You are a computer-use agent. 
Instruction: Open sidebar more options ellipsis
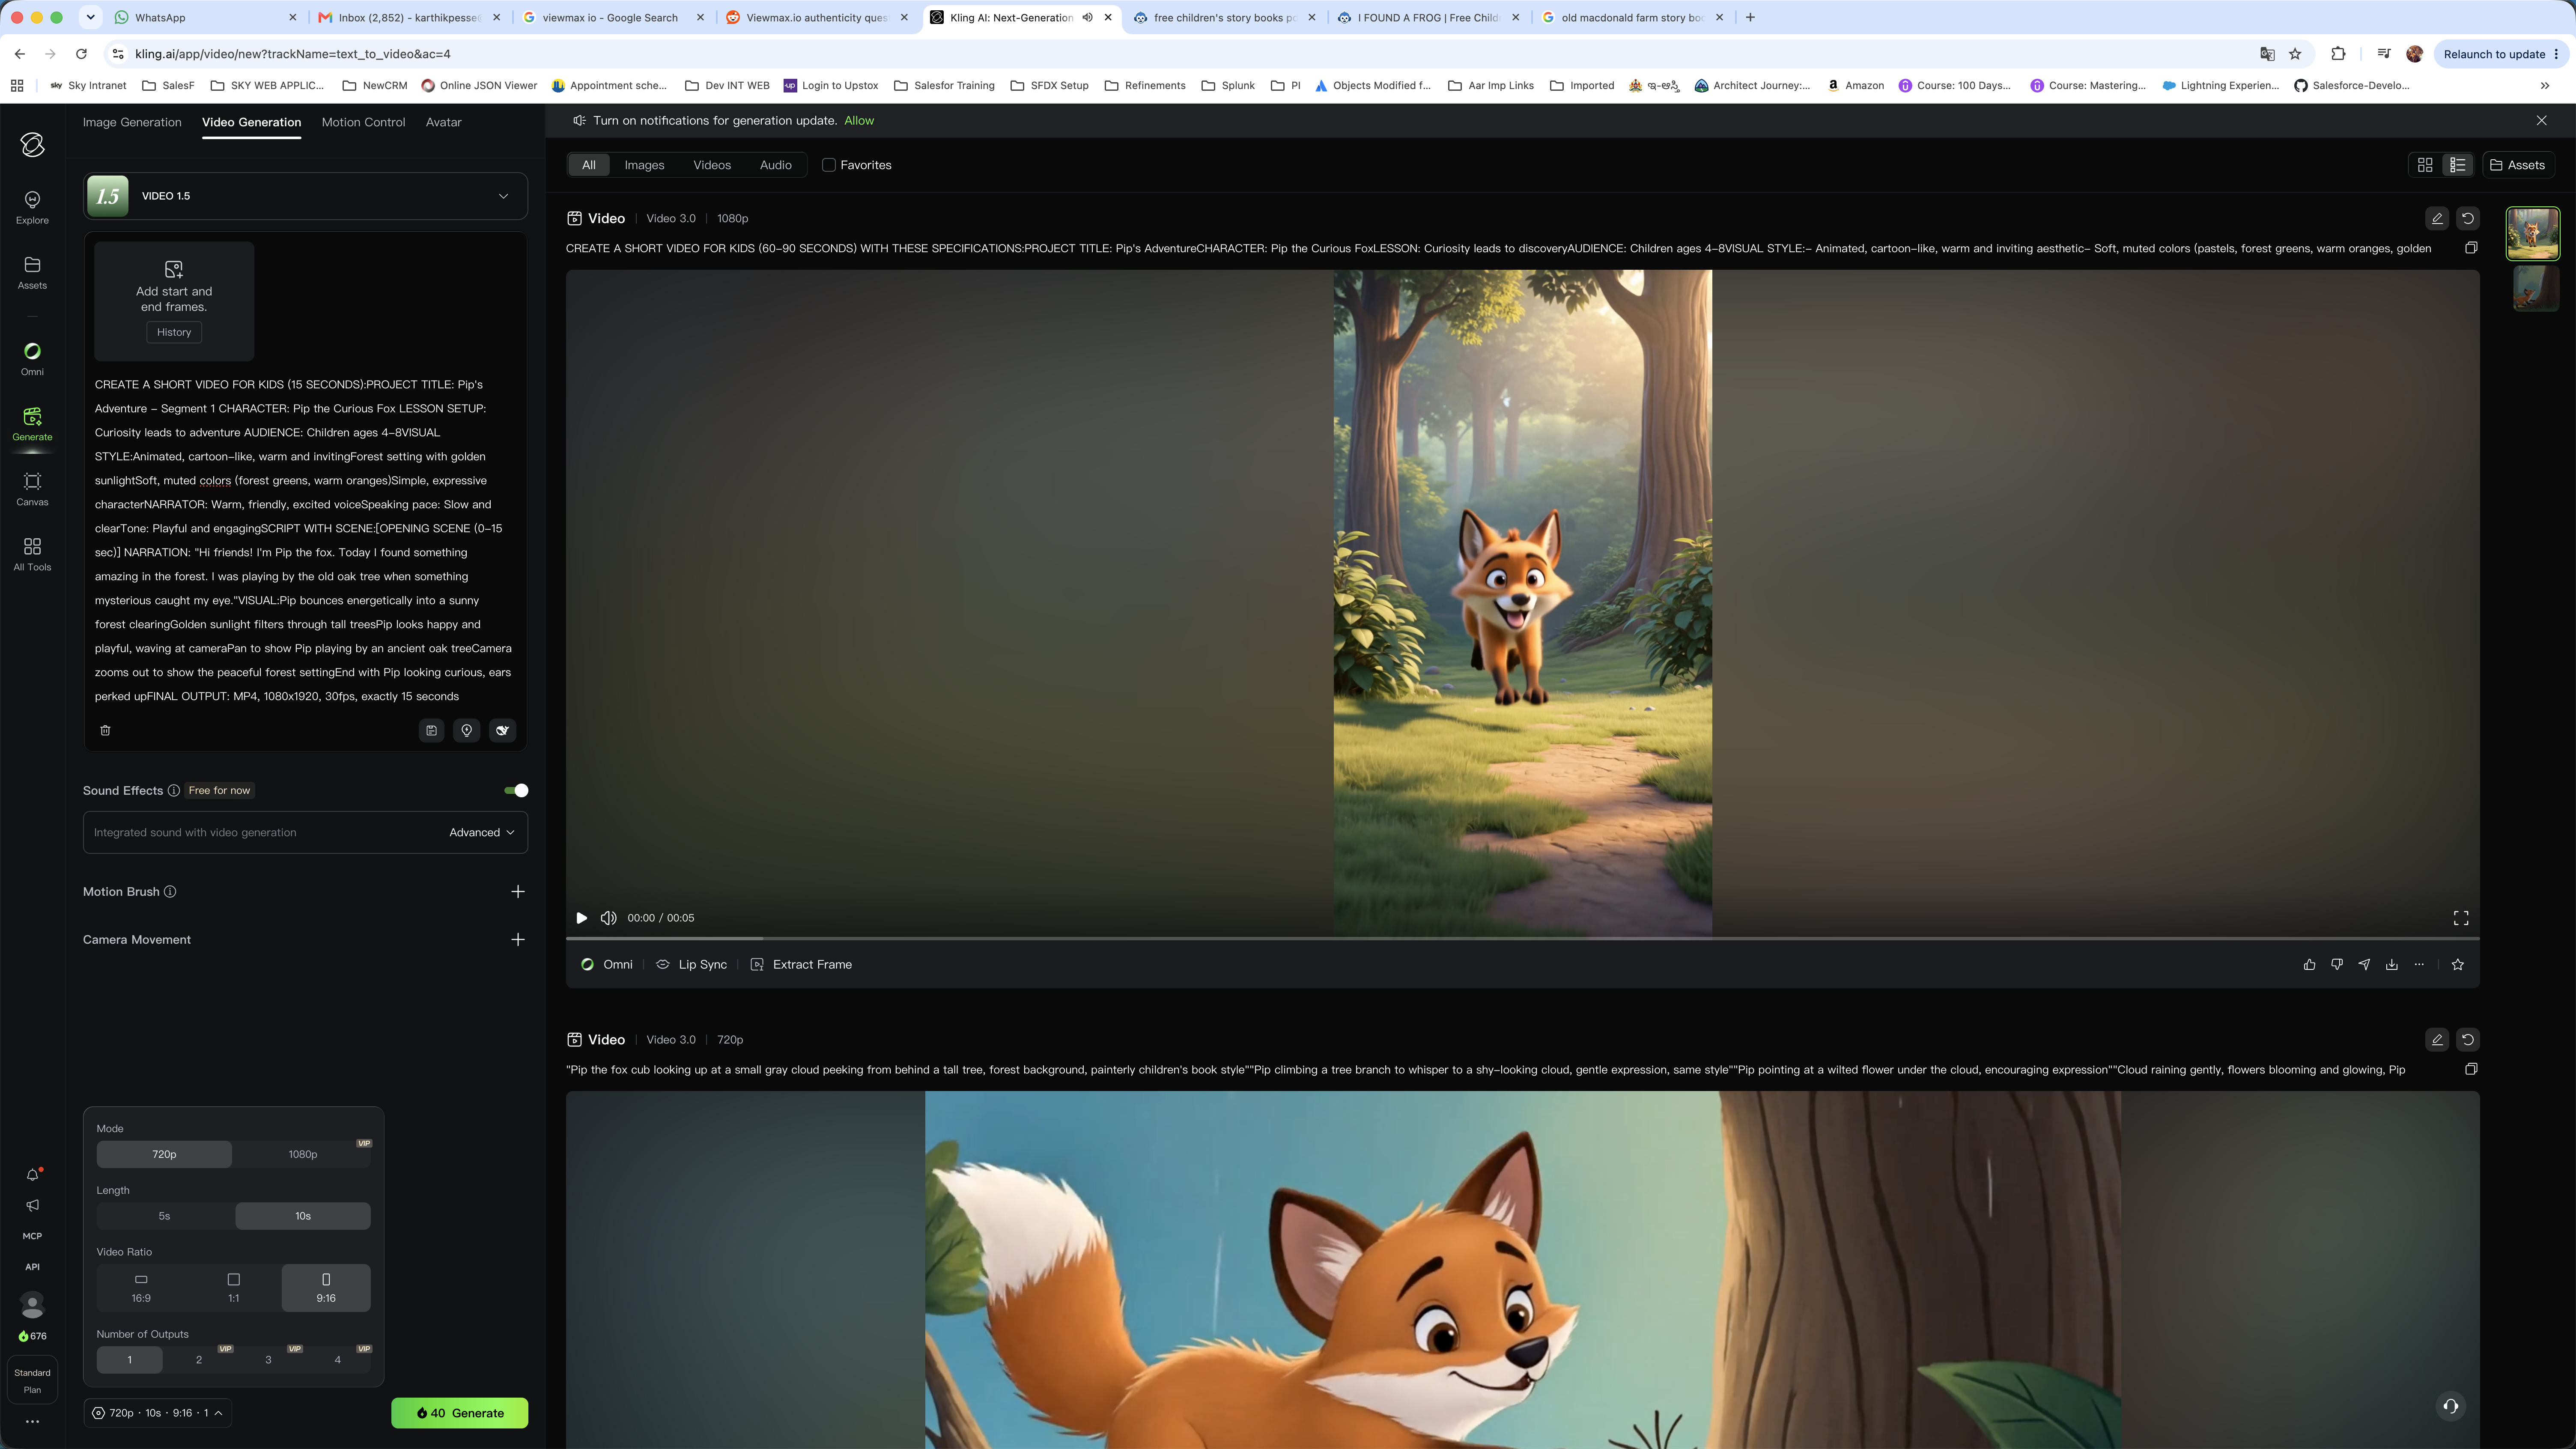[x=32, y=1421]
